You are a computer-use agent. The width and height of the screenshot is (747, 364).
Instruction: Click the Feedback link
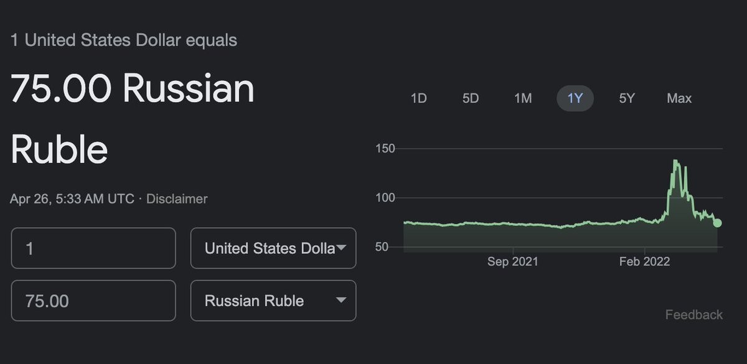click(693, 315)
